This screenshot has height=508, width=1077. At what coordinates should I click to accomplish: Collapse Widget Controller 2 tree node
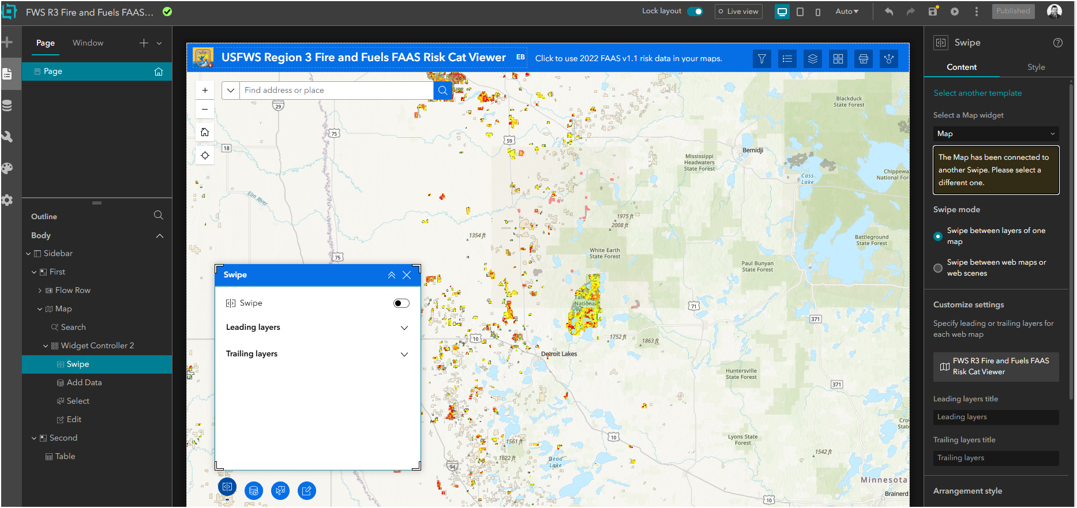(46, 346)
